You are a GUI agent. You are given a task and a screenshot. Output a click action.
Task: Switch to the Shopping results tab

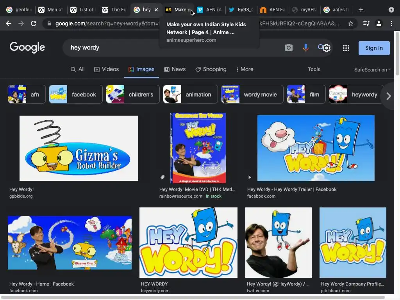(211, 70)
